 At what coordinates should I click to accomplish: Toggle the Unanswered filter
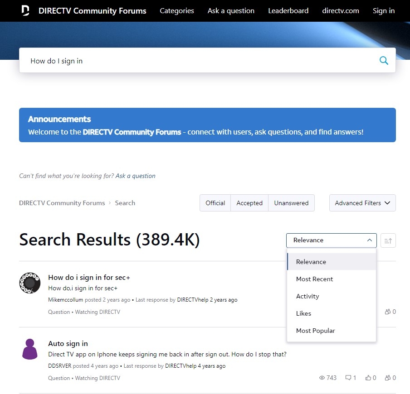coord(291,203)
